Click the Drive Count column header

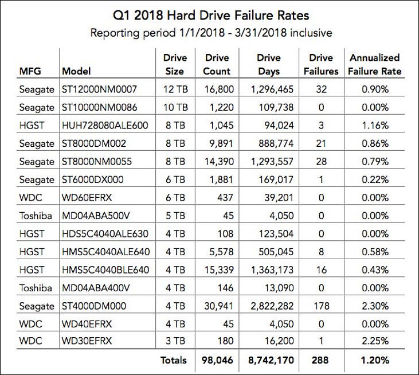[x=217, y=64]
